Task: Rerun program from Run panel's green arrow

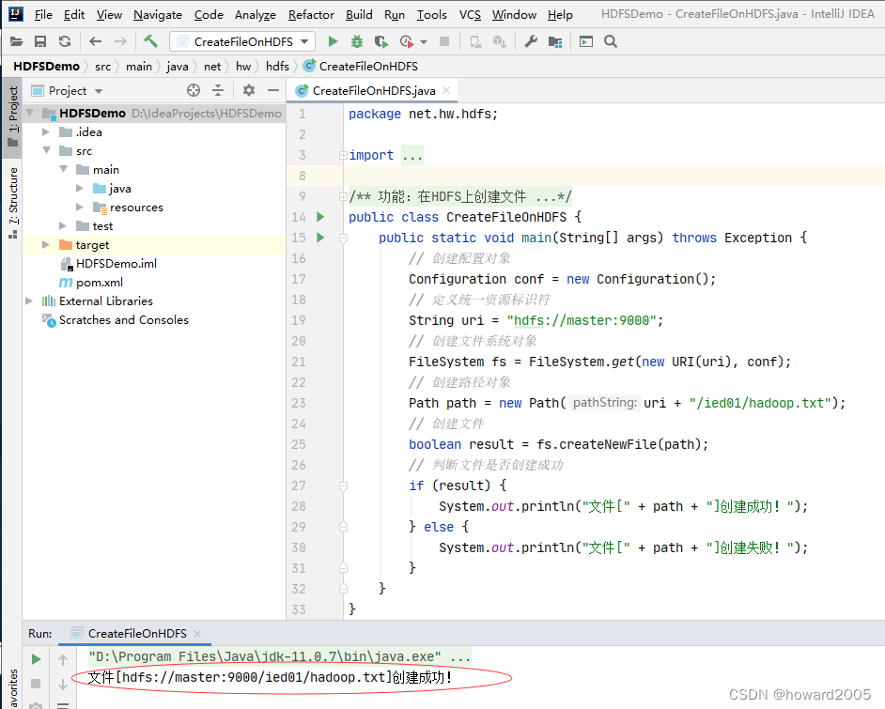Action: pyautogui.click(x=36, y=659)
